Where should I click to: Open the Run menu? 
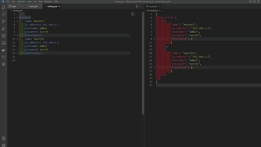pyautogui.click(x=40, y=2)
